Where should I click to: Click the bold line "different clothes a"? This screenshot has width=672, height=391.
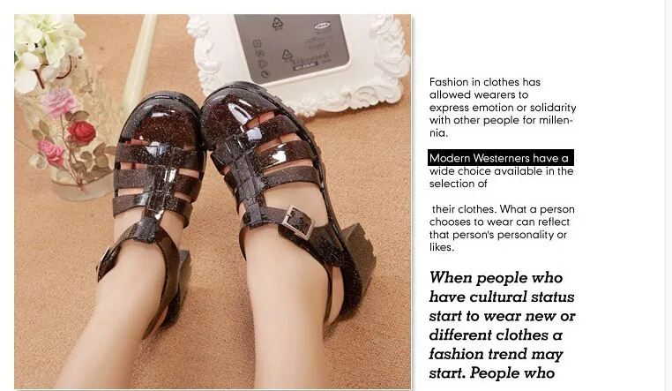(496, 335)
